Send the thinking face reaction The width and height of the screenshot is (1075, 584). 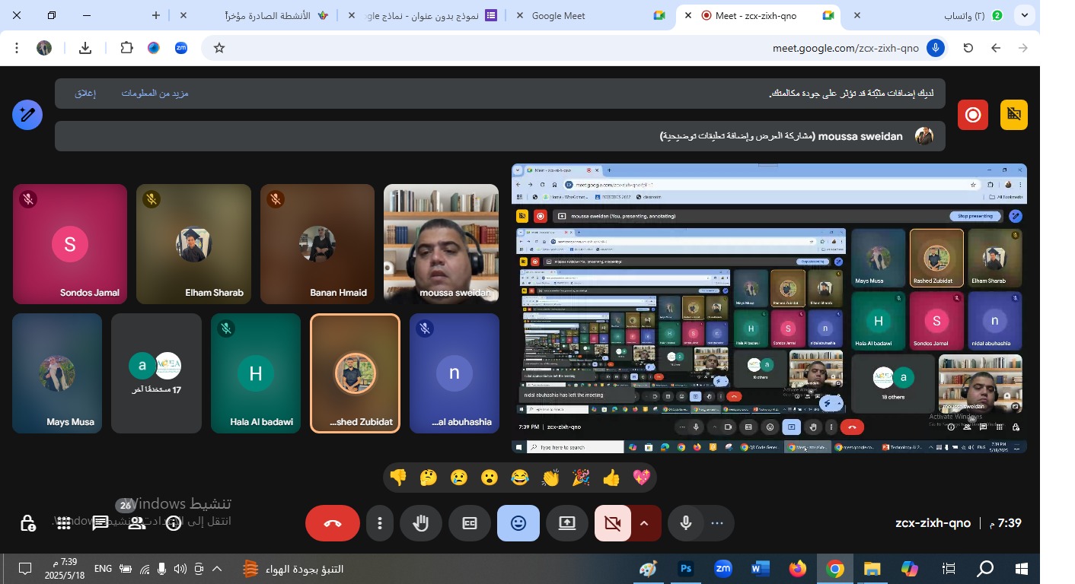pos(429,478)
